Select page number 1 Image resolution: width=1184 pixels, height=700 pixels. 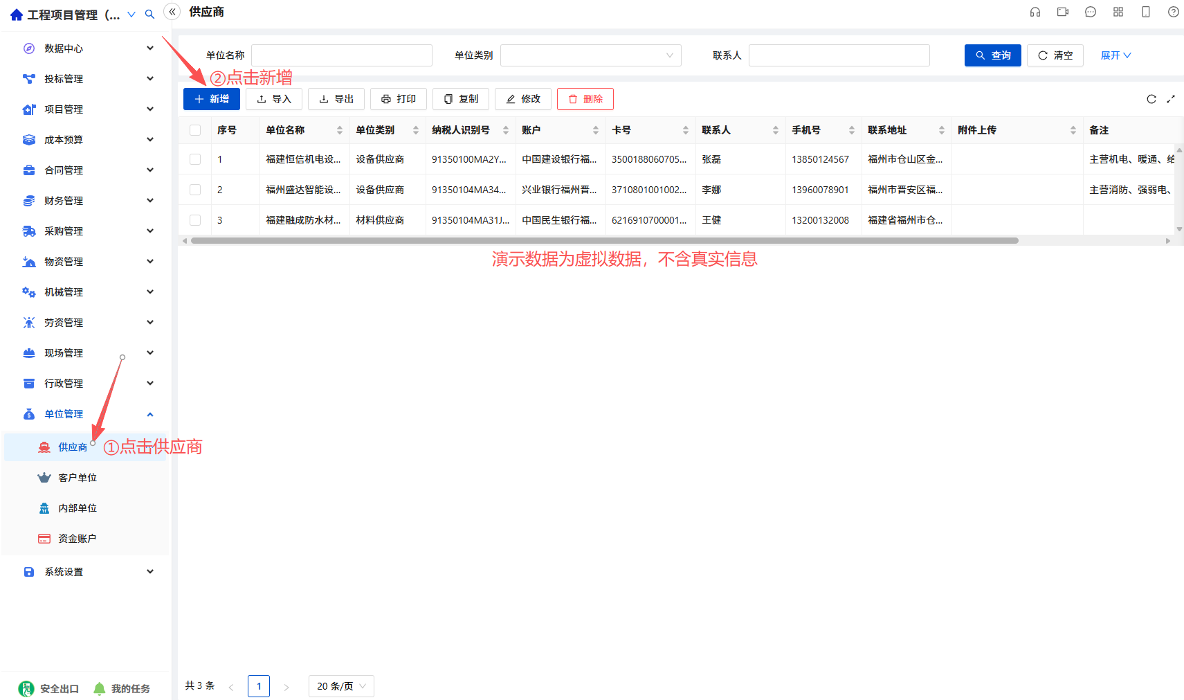point(259,686)
